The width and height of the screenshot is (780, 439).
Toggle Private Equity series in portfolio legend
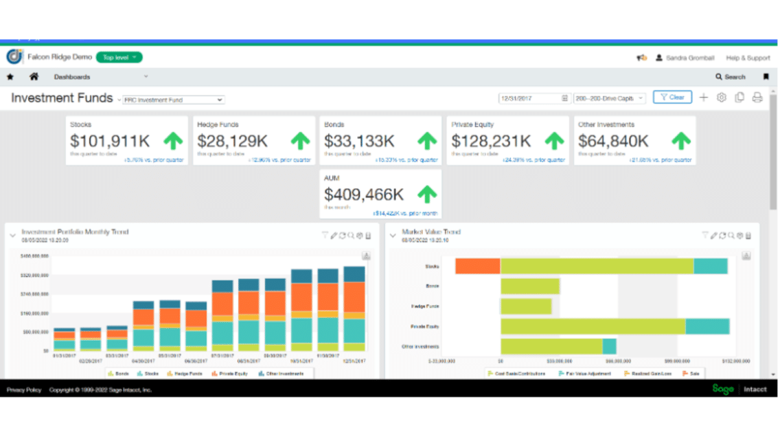tap(229, 373)
